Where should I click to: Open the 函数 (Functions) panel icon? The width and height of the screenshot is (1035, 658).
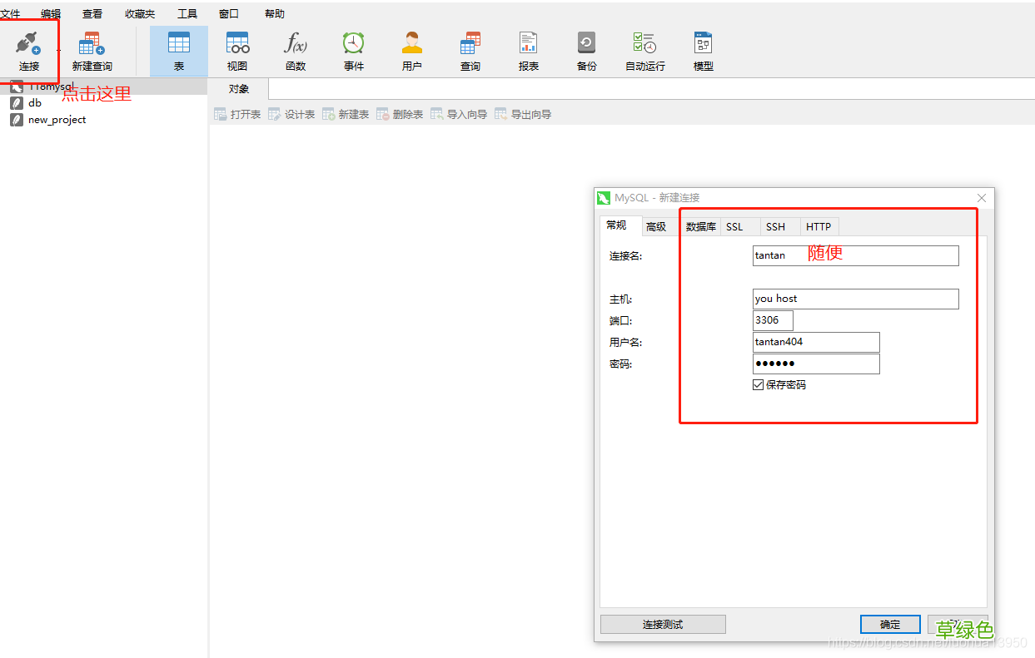[295, 50]
